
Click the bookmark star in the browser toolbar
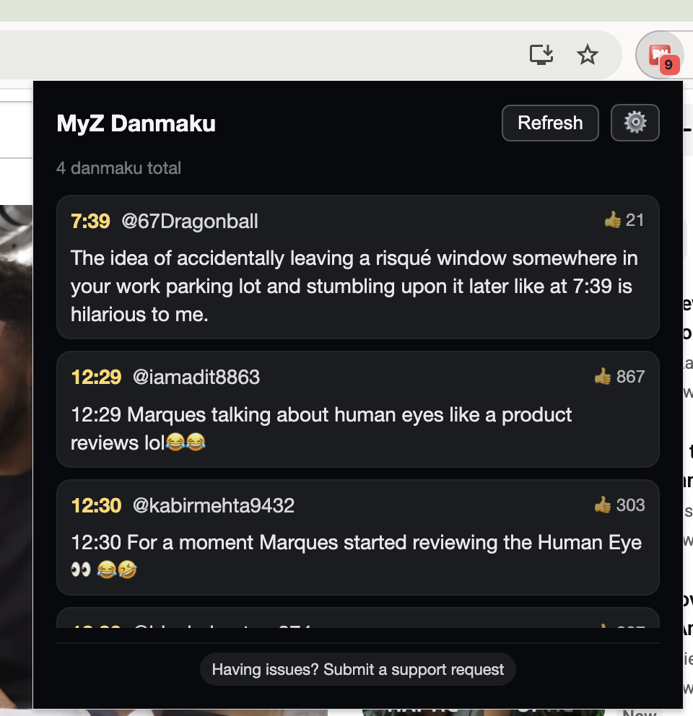coord(588,54)
